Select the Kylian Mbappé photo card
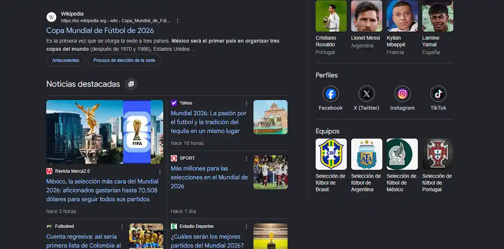 tap(402, 16)
